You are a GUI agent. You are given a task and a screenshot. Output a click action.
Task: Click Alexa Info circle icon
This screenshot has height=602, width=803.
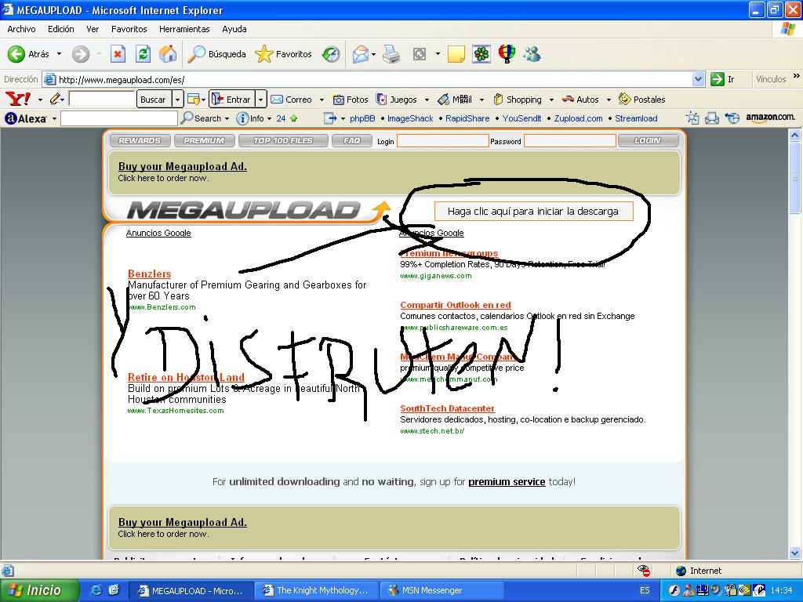[242, 118]
